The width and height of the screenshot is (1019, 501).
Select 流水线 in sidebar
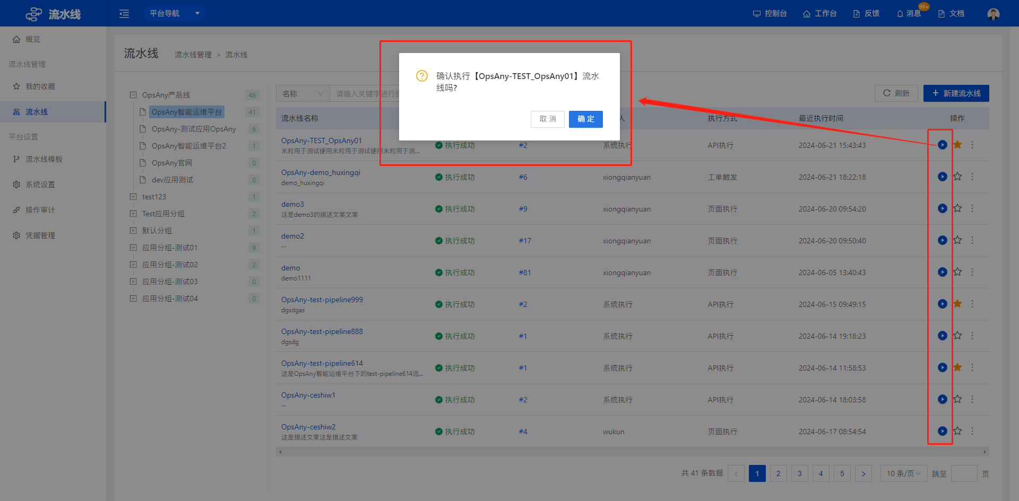click(53, 112)
